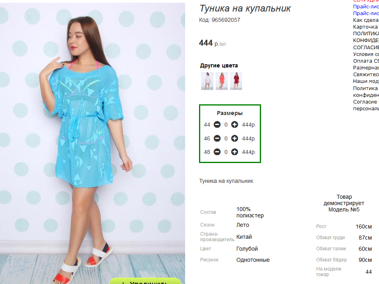
Task: Click the size 48 quantity value
Action: 226,152
